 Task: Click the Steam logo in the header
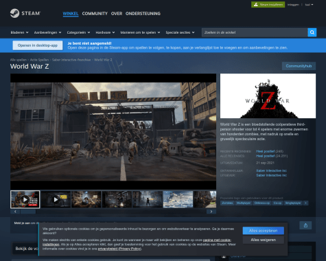click(x=25, y=13)
